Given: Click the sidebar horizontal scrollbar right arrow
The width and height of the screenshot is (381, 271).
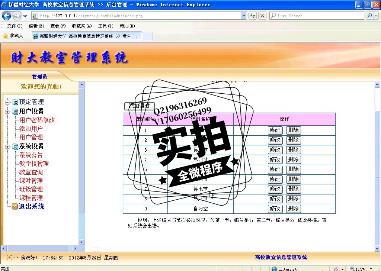Looking at the screenshot, I should coord(75,248).
